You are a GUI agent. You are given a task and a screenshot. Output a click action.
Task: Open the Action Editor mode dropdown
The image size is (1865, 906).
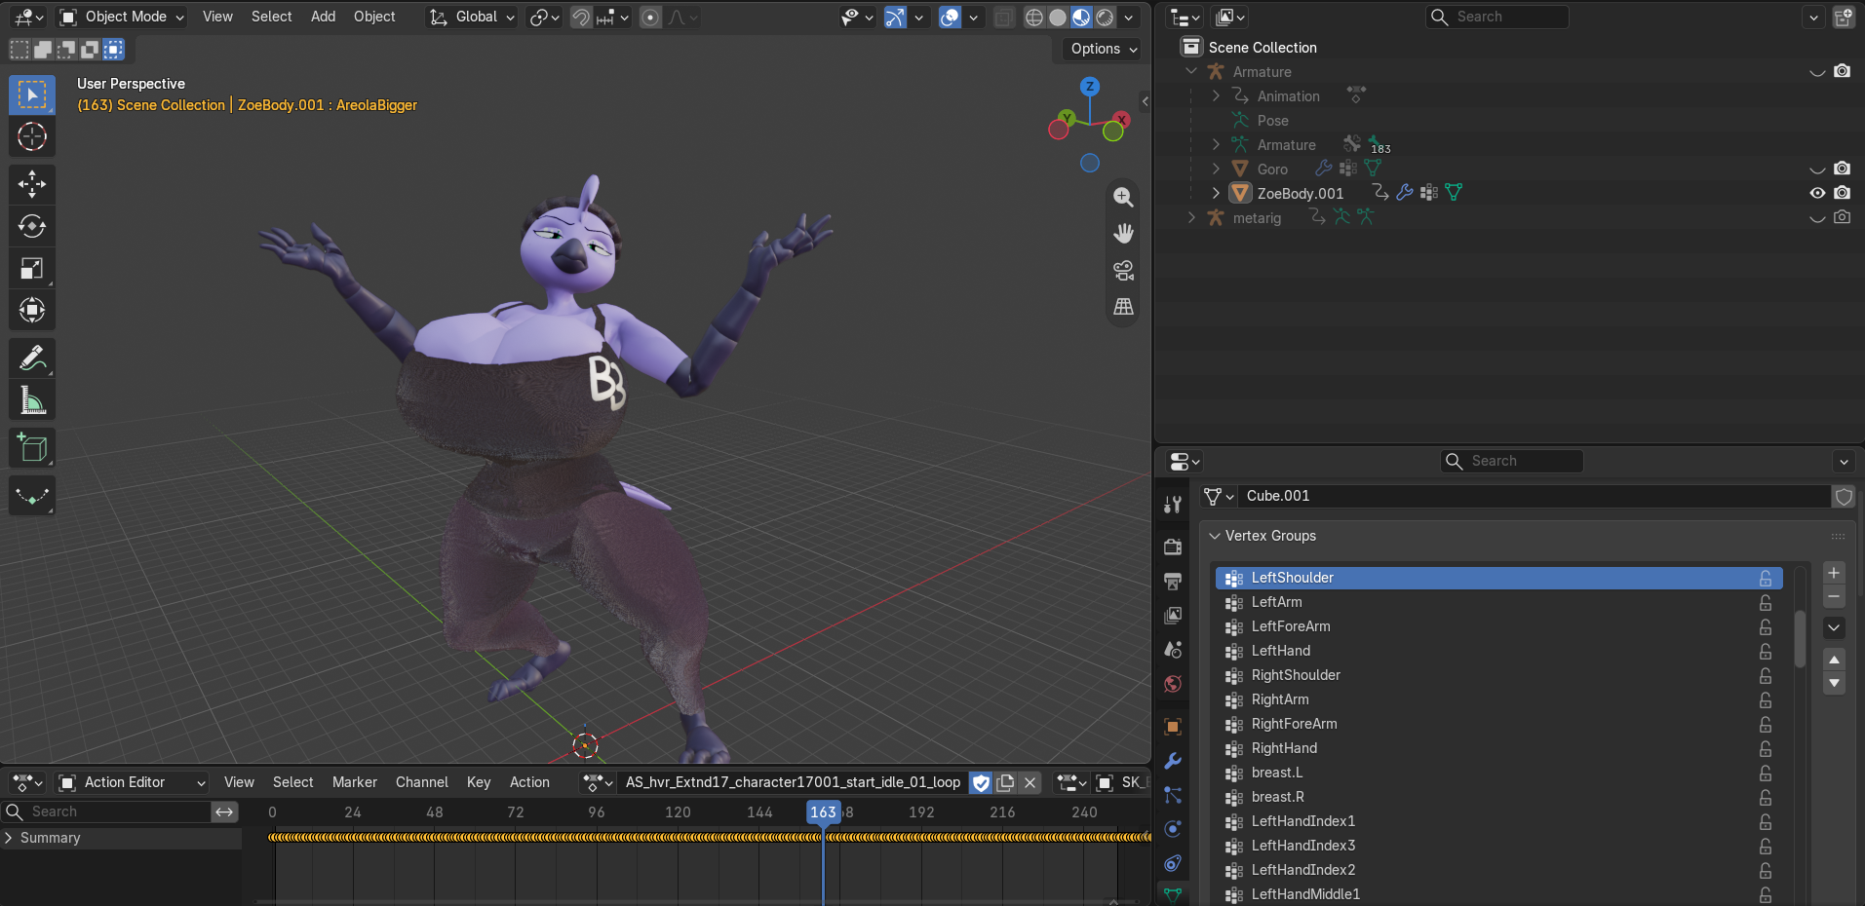[x=133, y=782]
